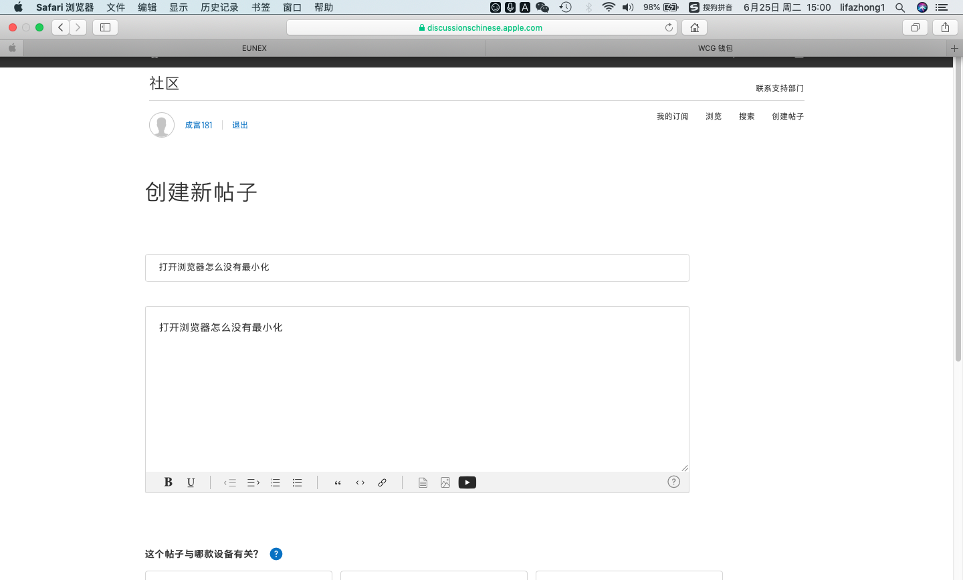
Task: Open 我的订阅 in the community navigation
Action: pyautogui.click(x=672, y=116)
